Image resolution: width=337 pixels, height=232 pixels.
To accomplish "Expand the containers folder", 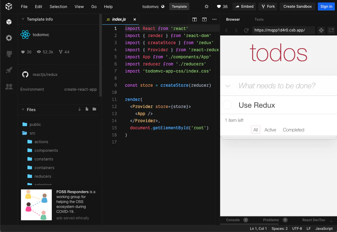I will [x=41, y=168].
